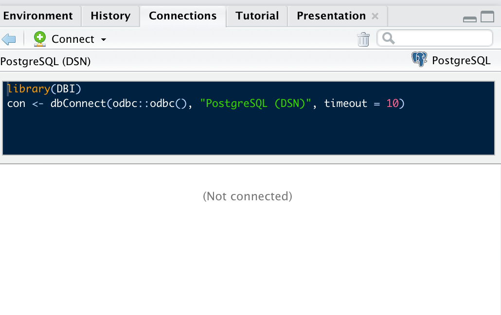The width and height of the screenshot is (501, 315).
Task: Open the Tutorial tab
Action: tap(256, 16)
